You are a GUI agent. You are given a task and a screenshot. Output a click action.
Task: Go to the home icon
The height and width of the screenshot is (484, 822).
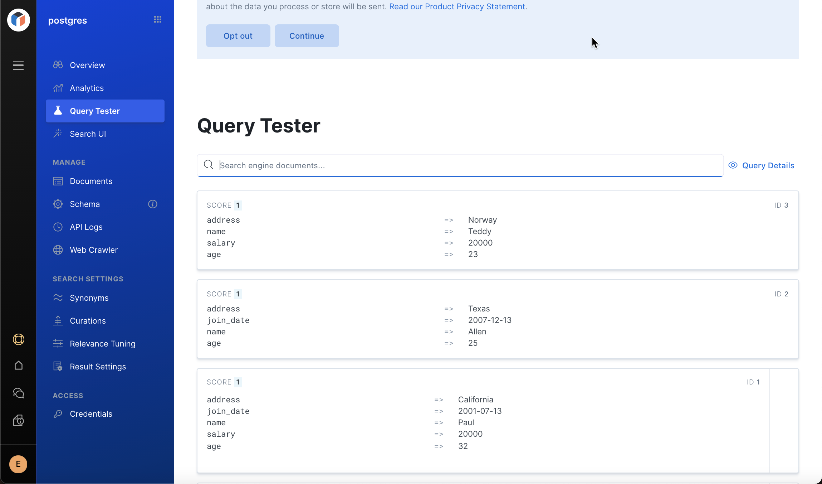click(18, 366)
